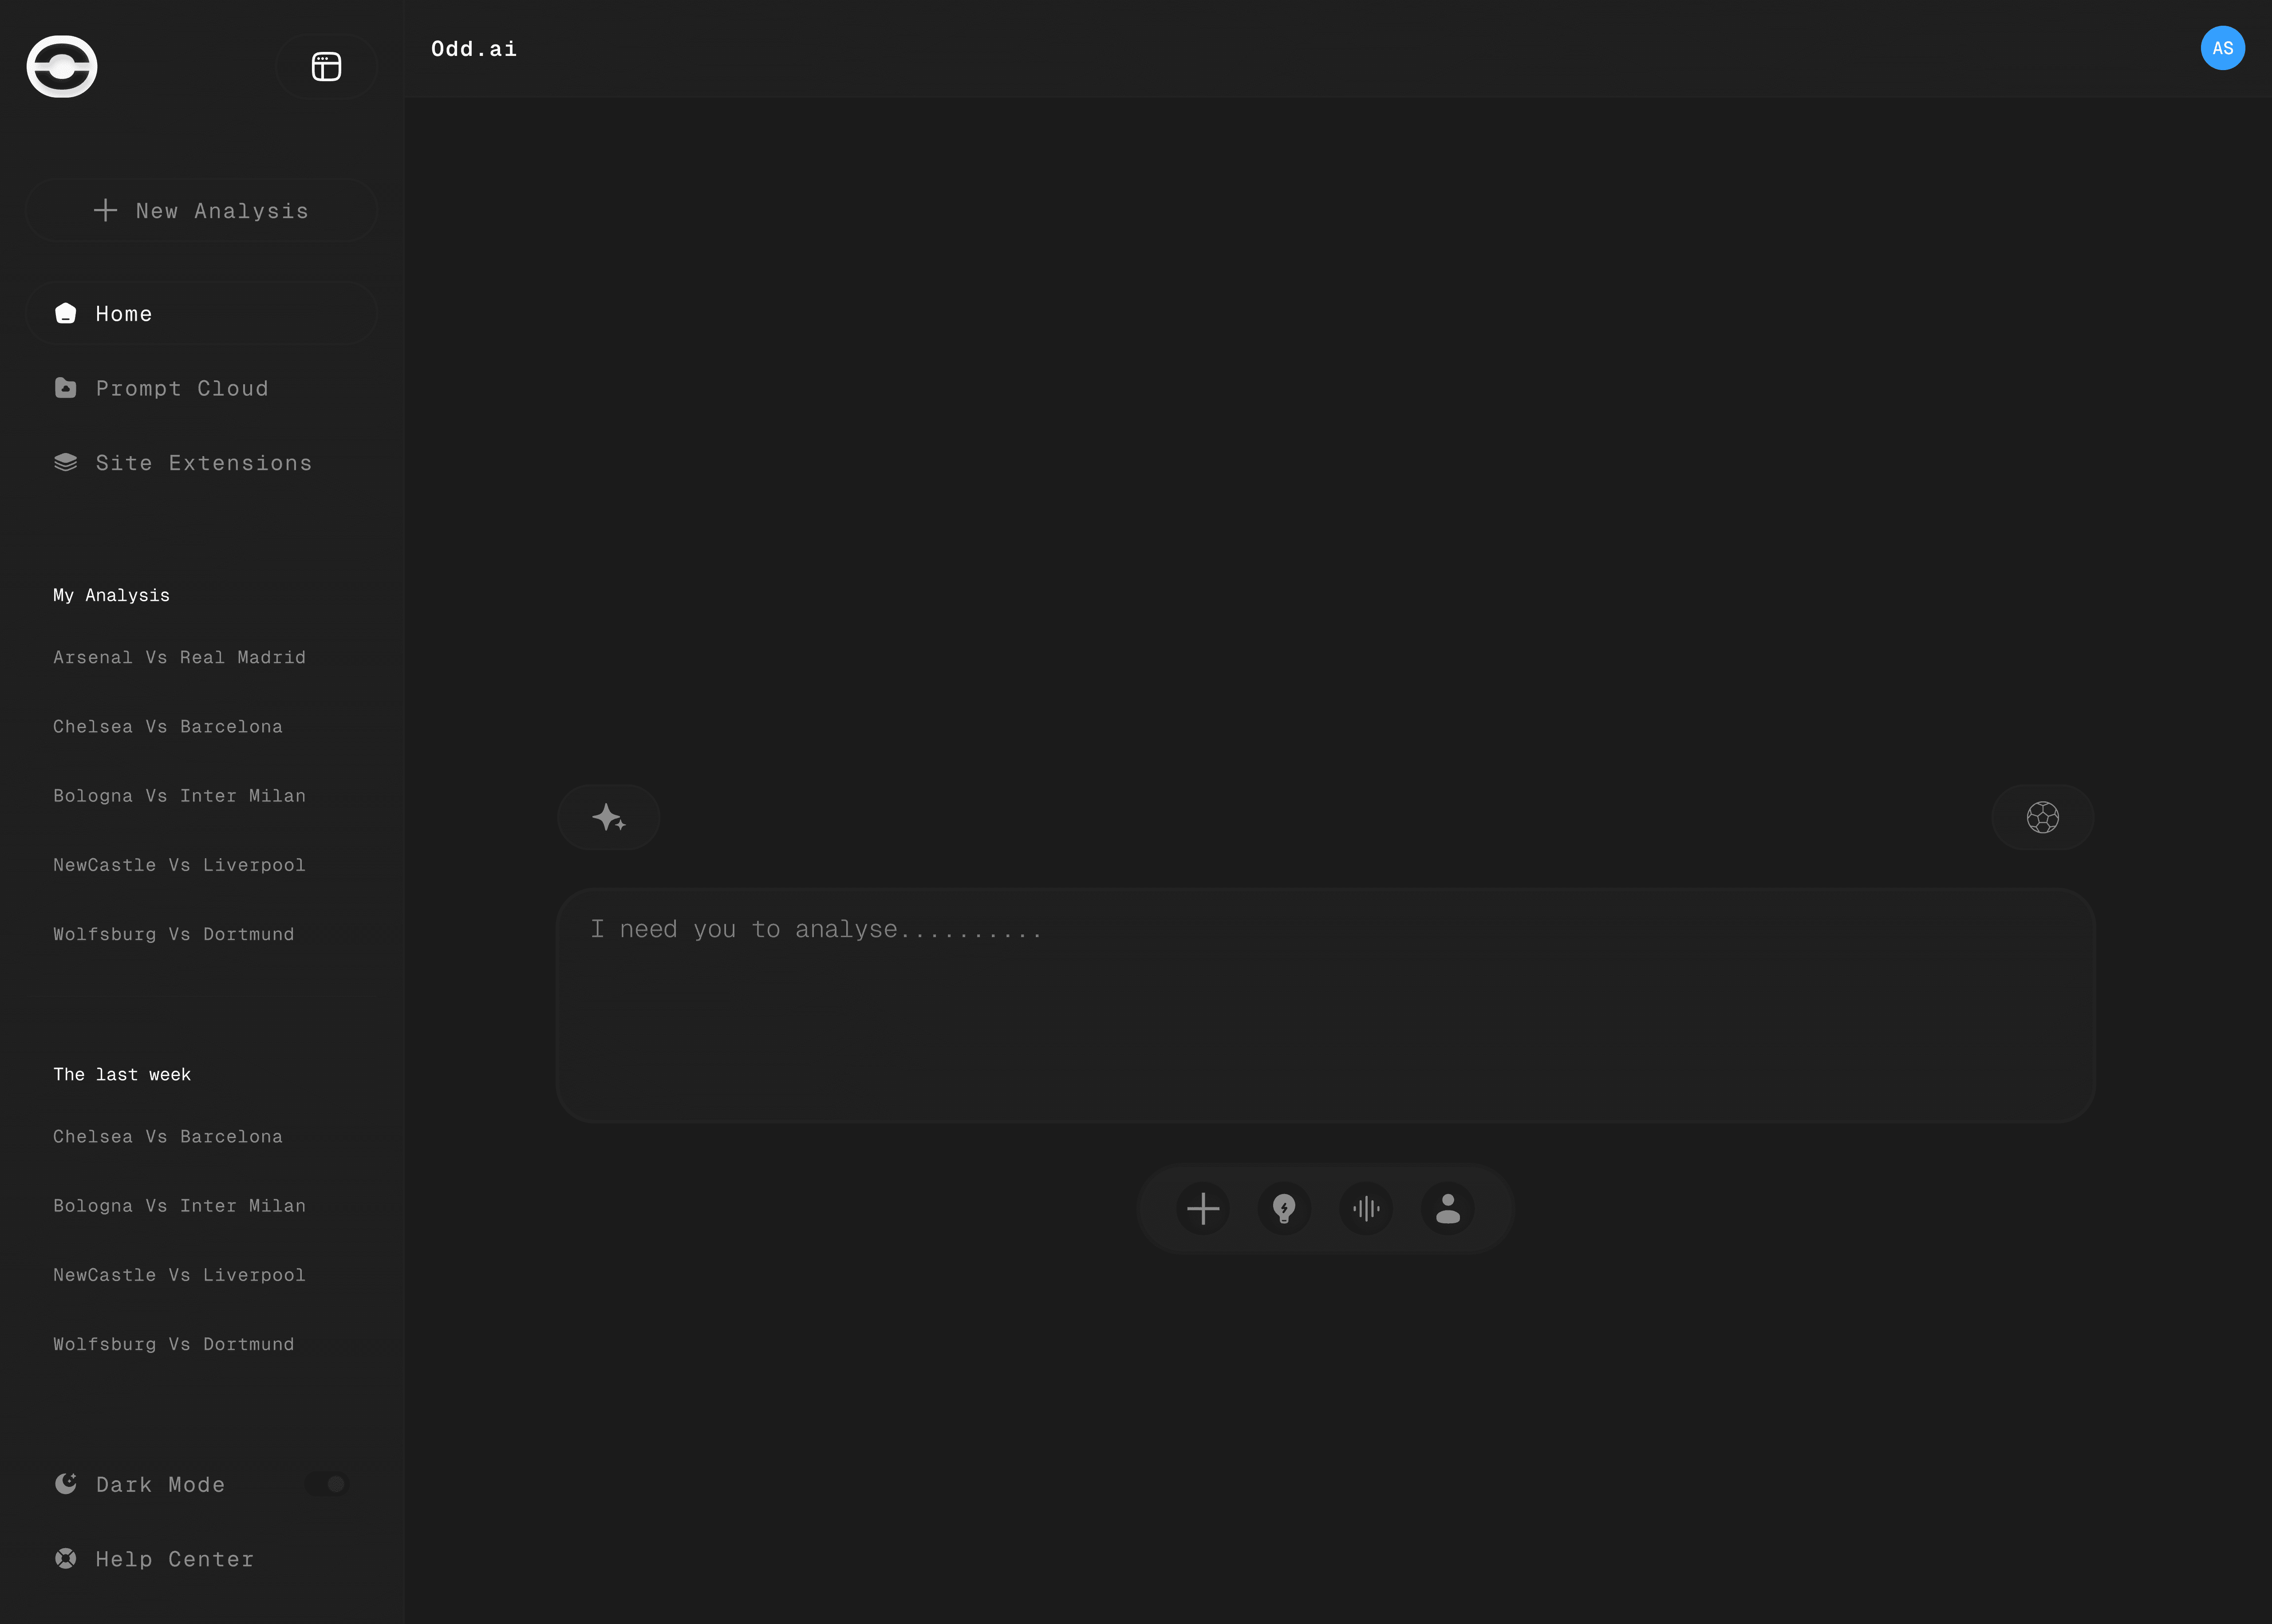The width and height of the screenshot is (2272, 1624).
Task: Click the 'I need you to analyse' input field
Action: click(x=1324, y=1005)
